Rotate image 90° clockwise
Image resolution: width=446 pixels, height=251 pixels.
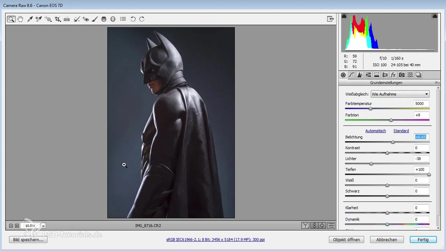(x=142, y=19)
